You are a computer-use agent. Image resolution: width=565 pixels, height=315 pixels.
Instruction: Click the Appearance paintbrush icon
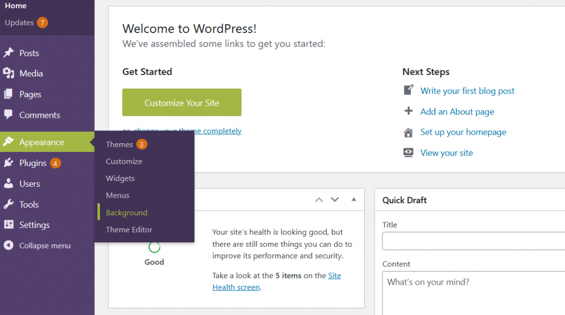(x=9, y=142)
